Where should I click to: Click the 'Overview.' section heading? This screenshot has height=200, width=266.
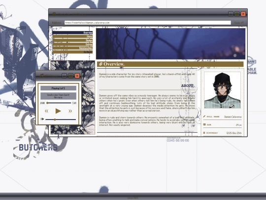click(114, 64)
